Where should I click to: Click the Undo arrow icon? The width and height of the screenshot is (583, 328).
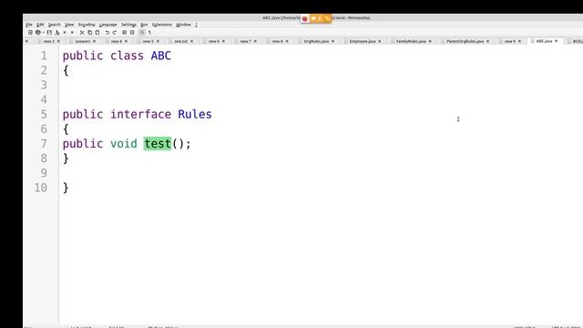[107, 33]
